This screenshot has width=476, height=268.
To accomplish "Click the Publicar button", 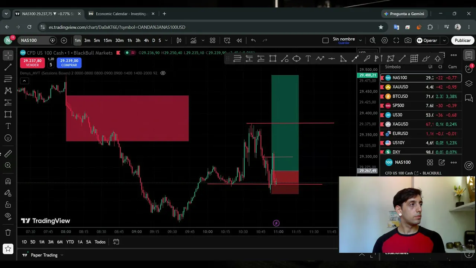I will tap(463, 40).
